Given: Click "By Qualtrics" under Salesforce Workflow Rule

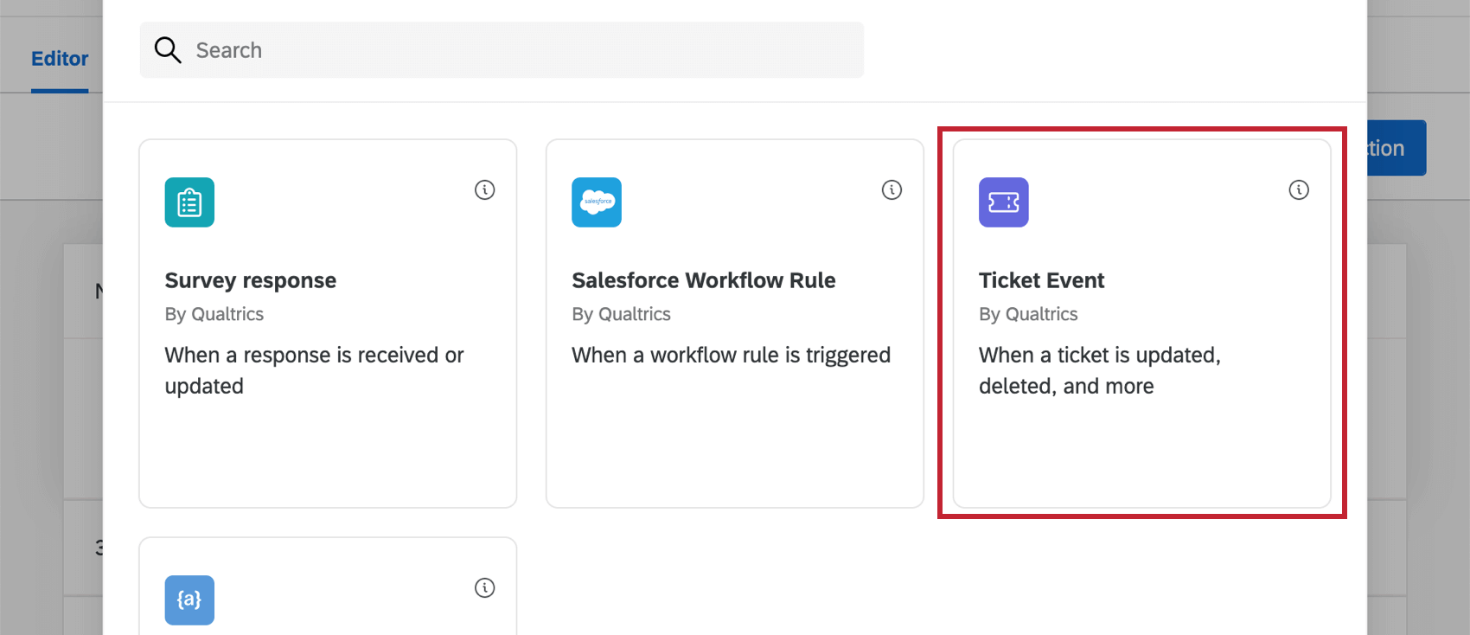Looking at the screenshot, I should pyautogui.click(x=621, y=314).
